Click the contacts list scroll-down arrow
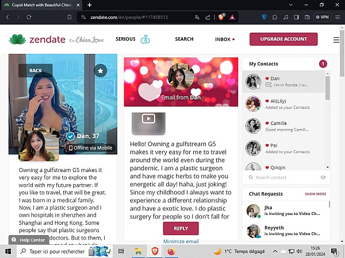 click(x=328, y=167)
